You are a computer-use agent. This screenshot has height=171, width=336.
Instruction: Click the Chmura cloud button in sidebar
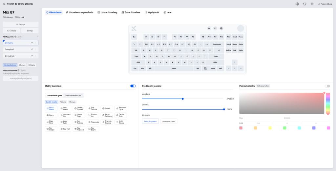pos(11,30)
